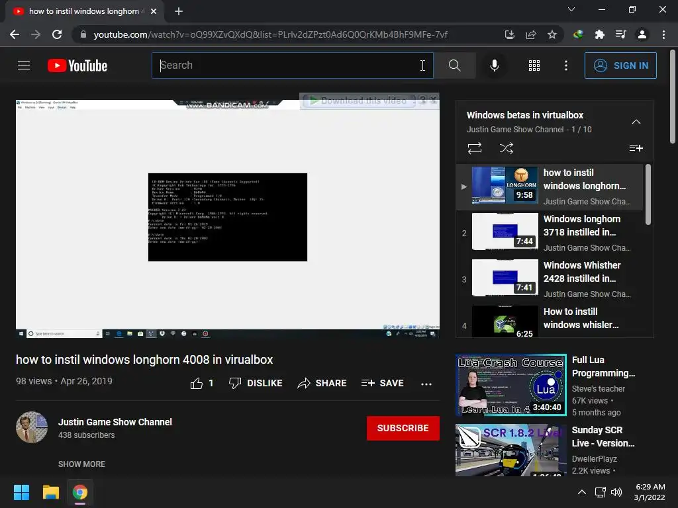Open Justin Game Show Channel name link

[x=115, y=422]
